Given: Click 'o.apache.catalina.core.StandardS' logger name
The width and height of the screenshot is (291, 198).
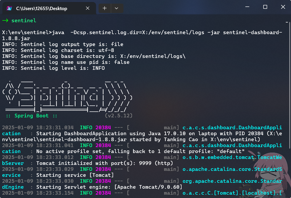Looking at the screenshot, I should click(x=232, y=169).
